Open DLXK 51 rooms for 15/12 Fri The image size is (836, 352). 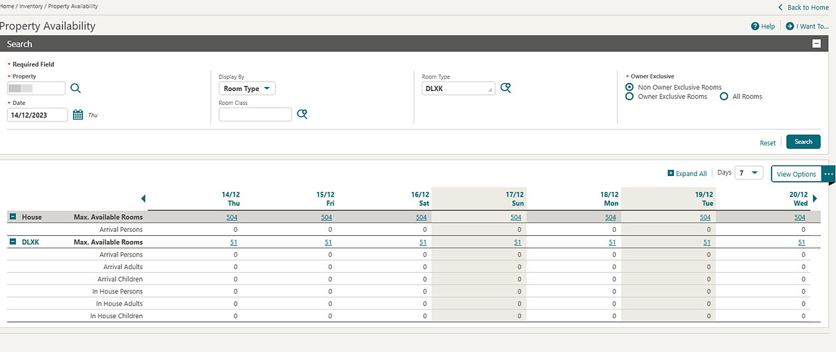click(329, 242)
